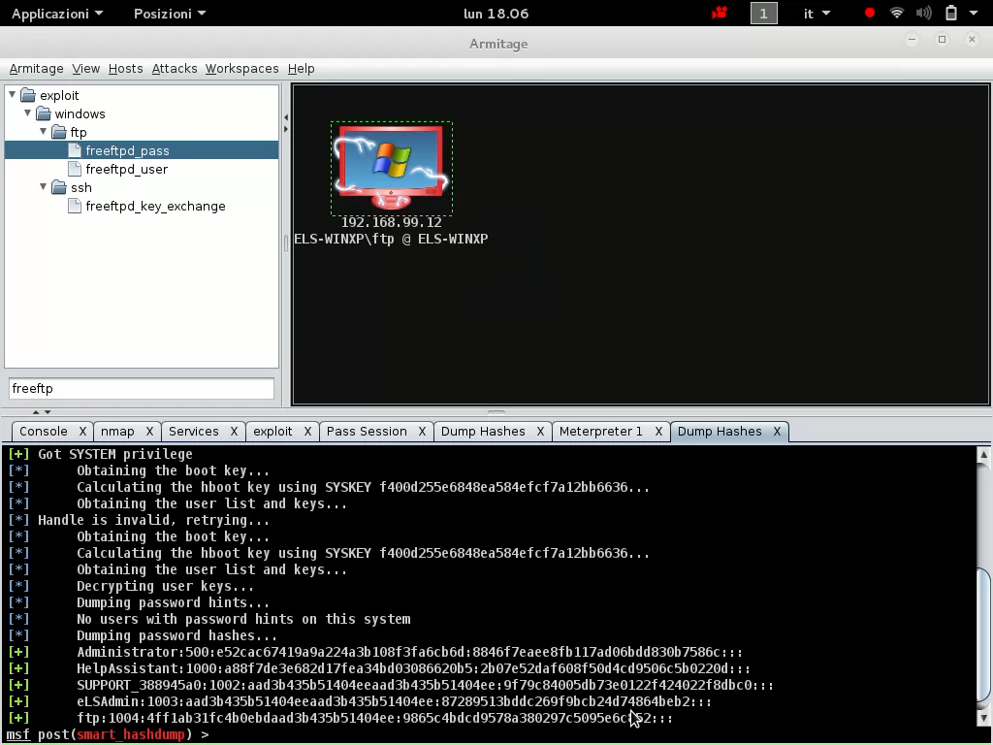
Task: Collapse the exploit tree node
Action: click(x=12, y=95)
